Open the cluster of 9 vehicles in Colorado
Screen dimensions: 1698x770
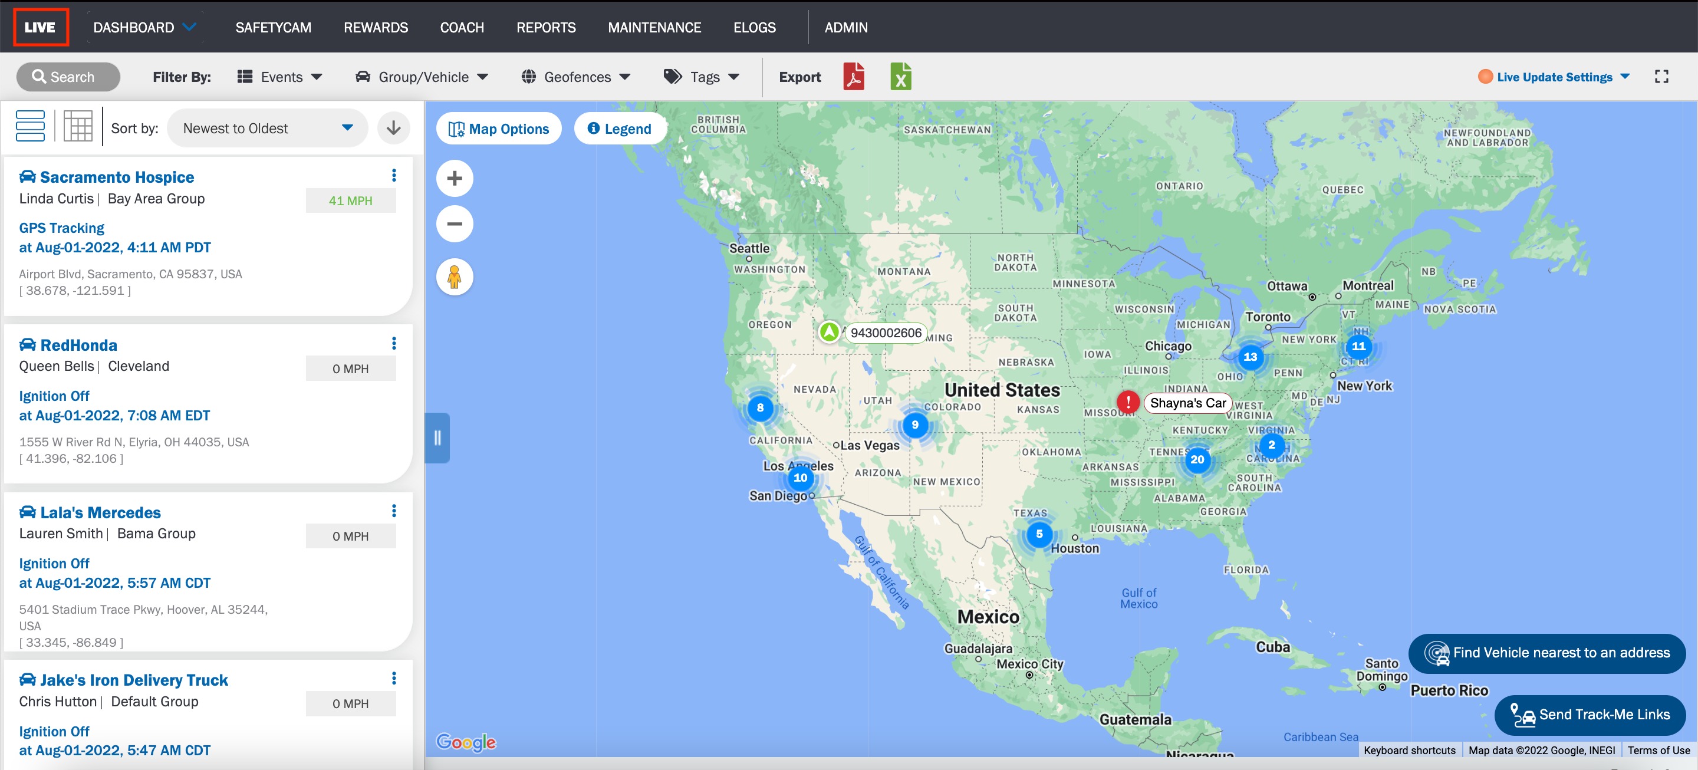point(915,425)
